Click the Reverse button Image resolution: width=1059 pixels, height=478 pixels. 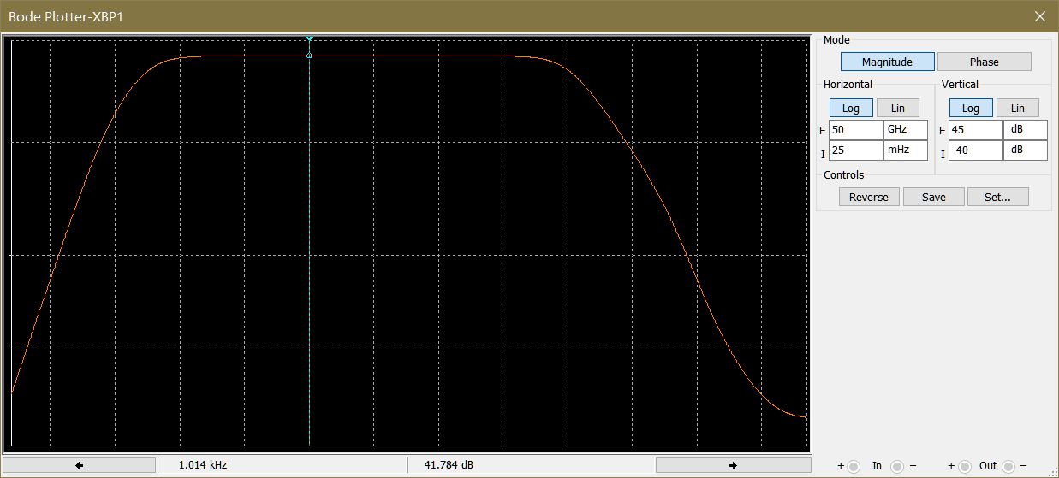[x=869, y=197]
